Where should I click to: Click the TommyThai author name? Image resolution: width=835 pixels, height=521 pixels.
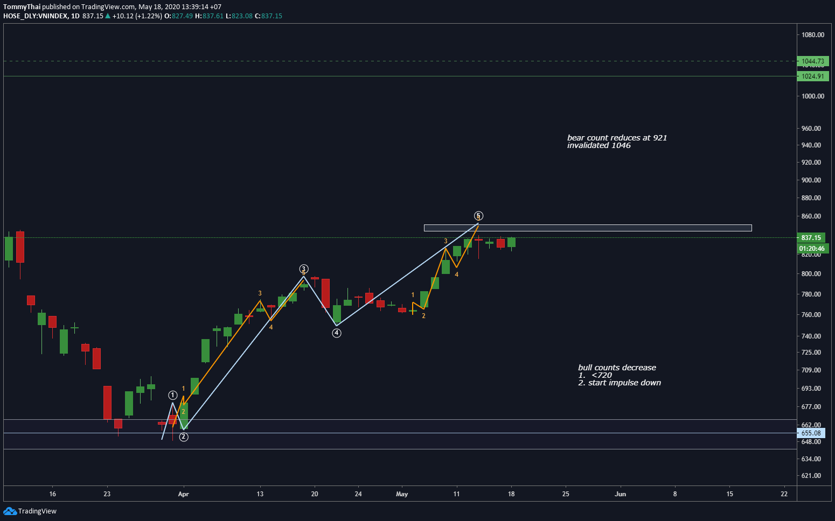[22, 6]
